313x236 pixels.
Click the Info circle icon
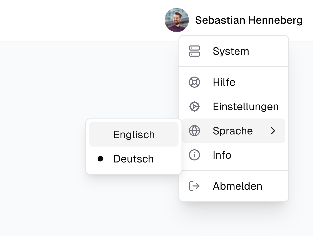[x=194, y=155]
